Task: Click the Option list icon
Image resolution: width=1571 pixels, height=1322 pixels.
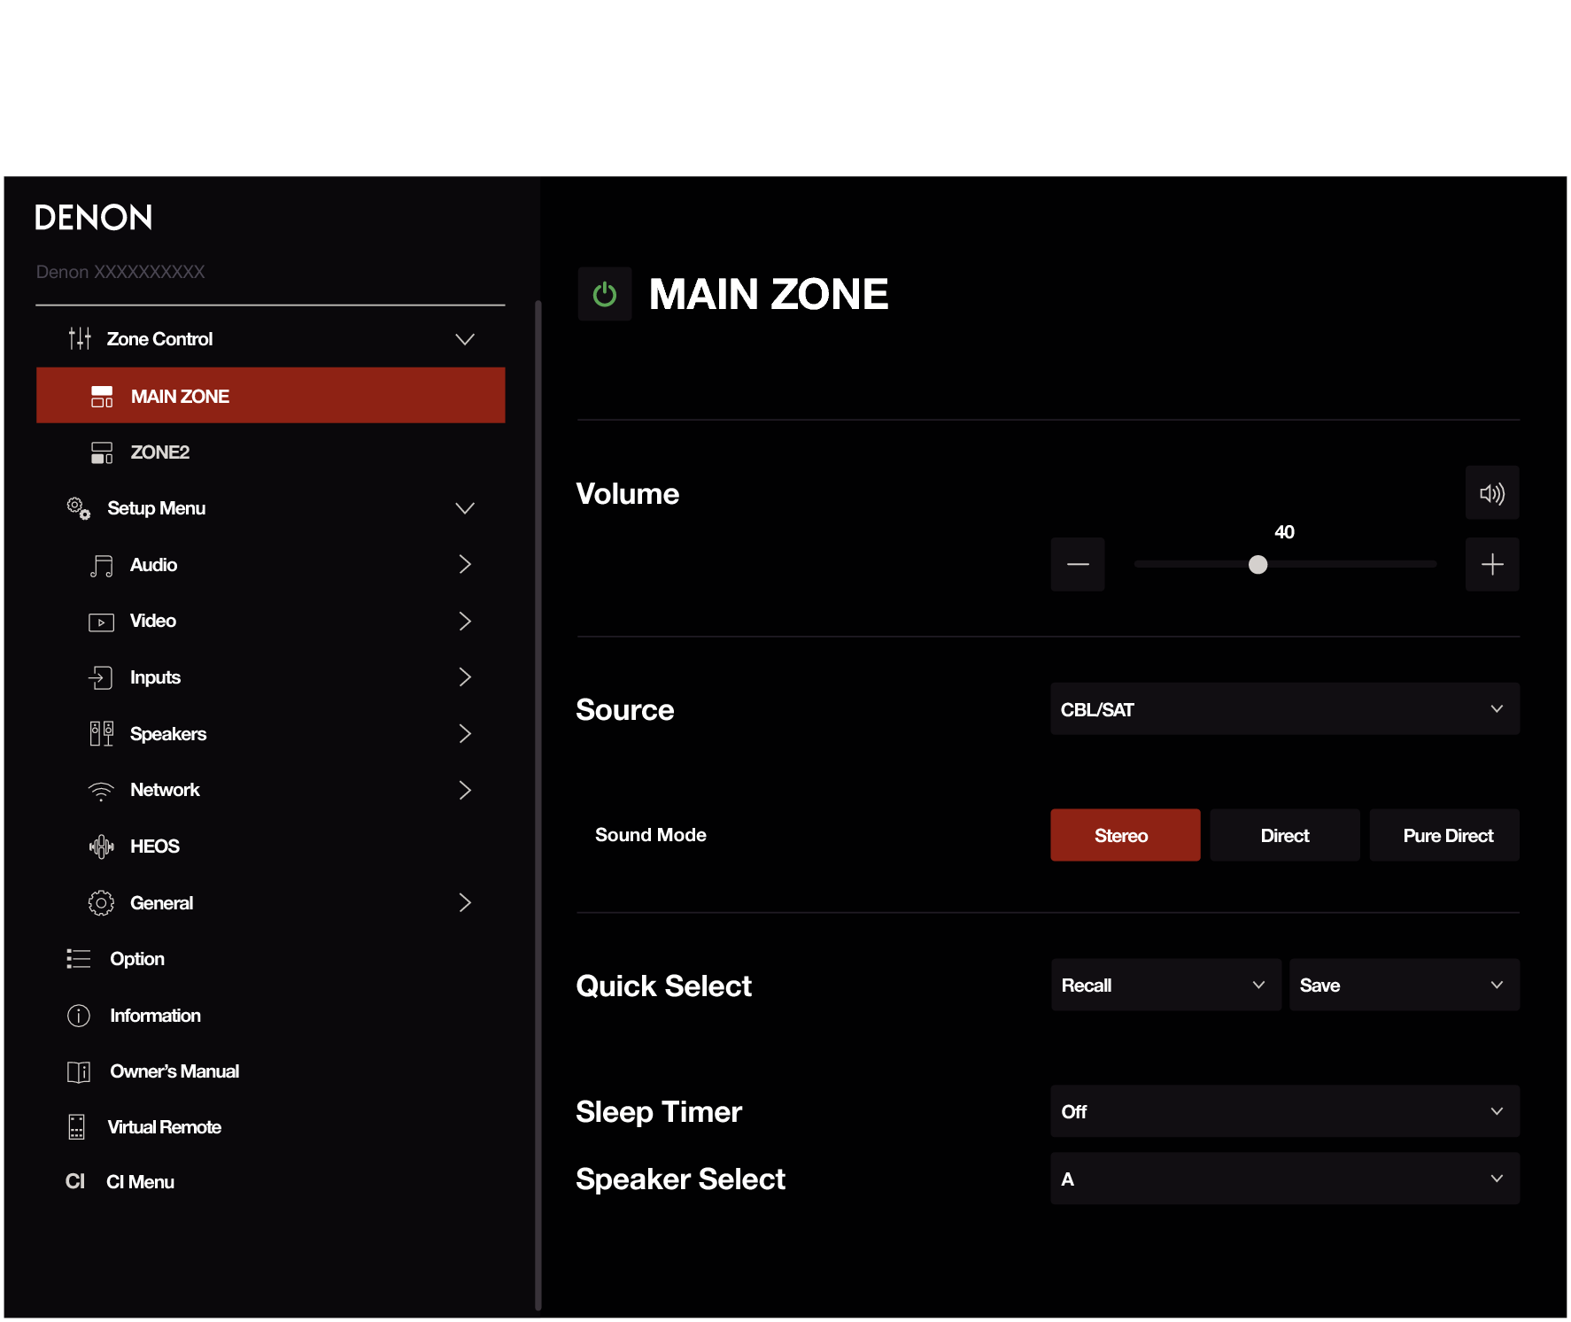Action: tap(79, 959)
